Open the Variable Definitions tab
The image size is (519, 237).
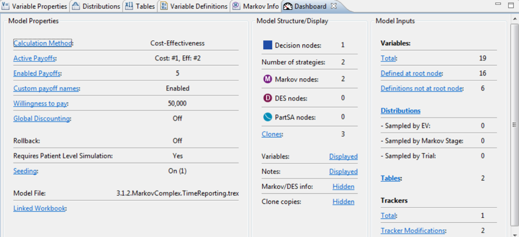click(x=194, y=6)
